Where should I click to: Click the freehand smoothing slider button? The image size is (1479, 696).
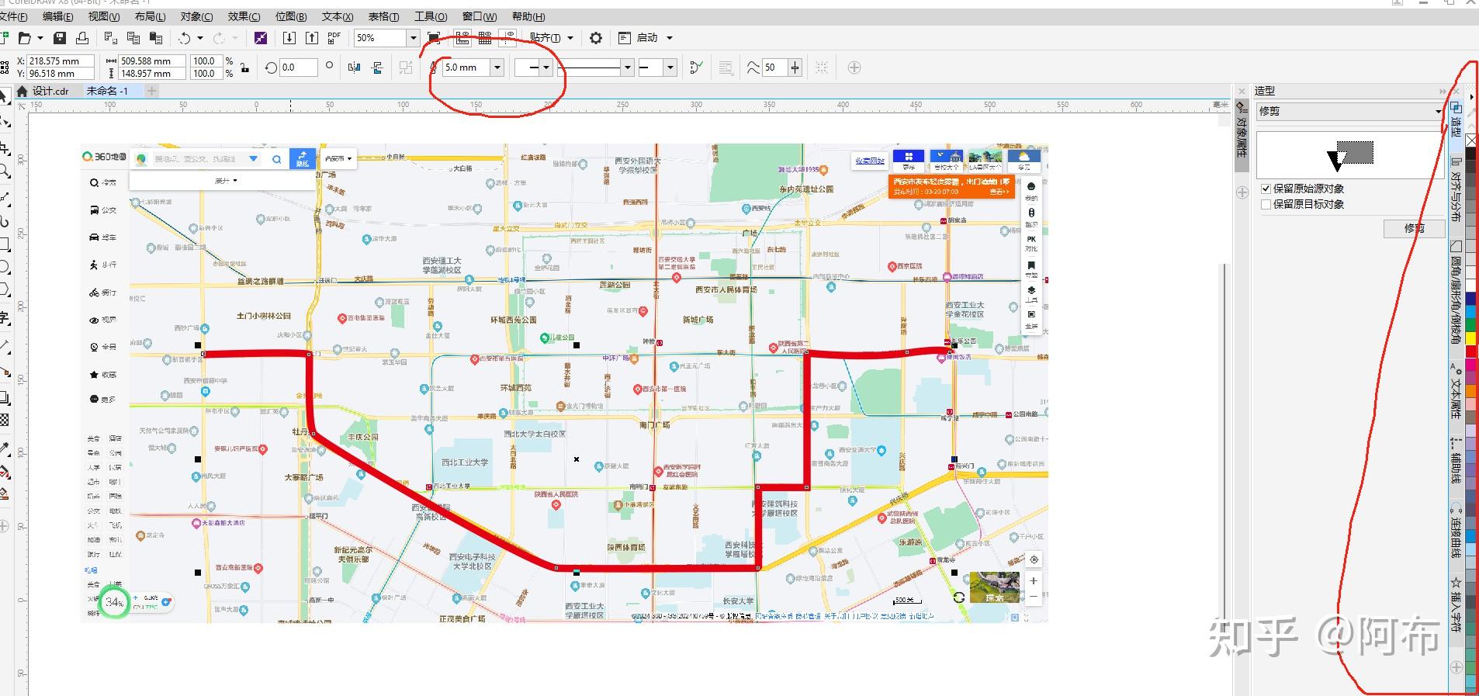click(x=795, y=68)
